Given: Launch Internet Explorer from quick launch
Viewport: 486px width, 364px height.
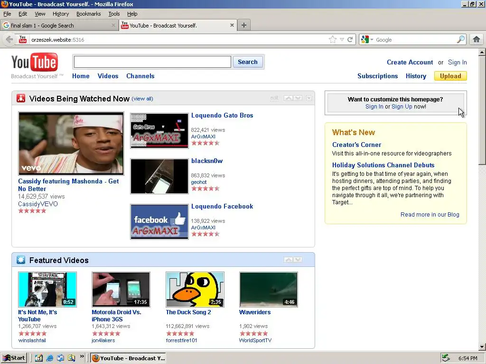Looking at the screenshot, I should (49, 358).
